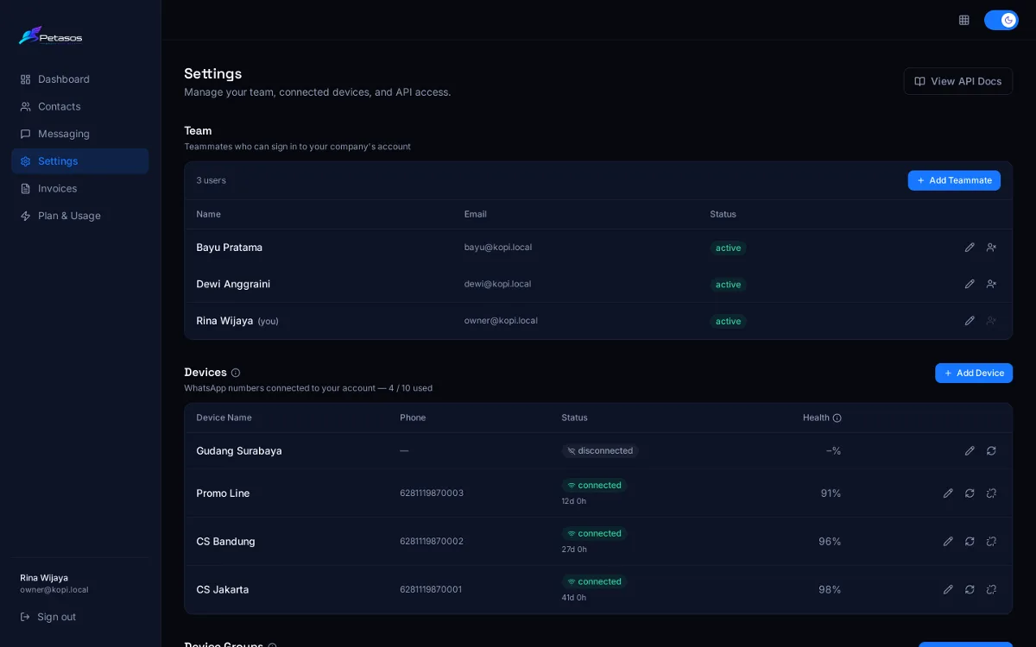Remove teammate Bayu Pratama with the user-x icon
1036x647 pixels.
pyautogui.click(x=991, y=248)
